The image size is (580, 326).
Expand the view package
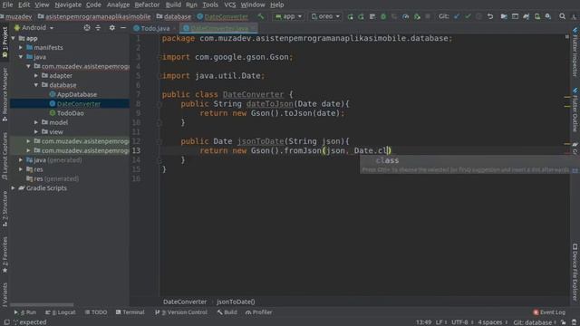point(36,131)
